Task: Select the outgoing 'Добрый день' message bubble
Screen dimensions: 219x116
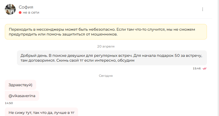Action: 112,58
